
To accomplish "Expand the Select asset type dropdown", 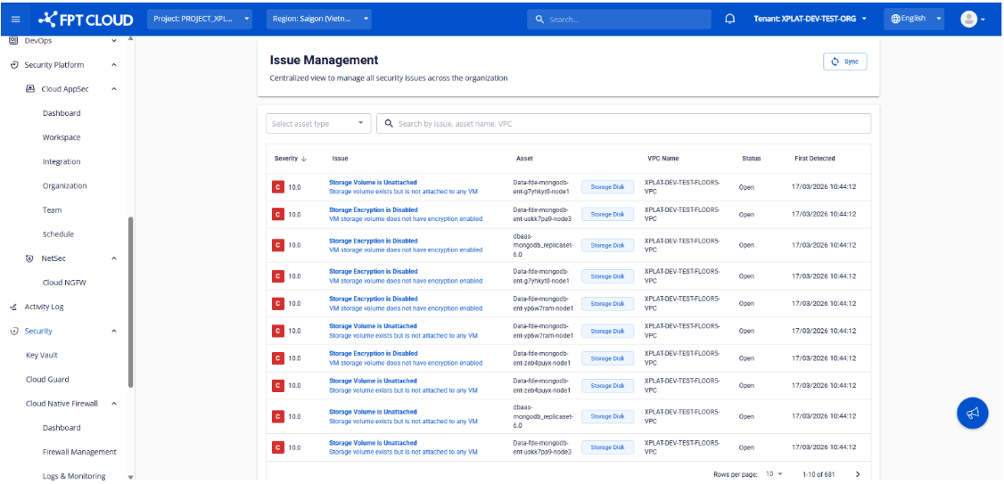I will pyautogui.click(x=318, y=124).
